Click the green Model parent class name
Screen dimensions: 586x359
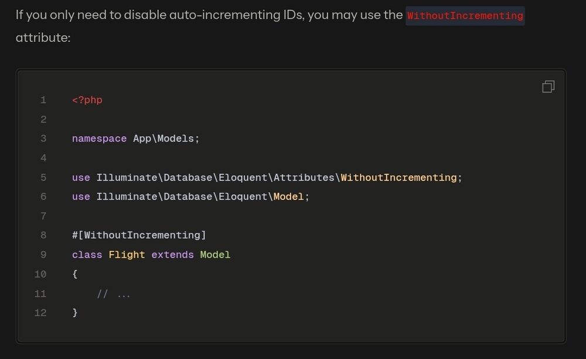point(215,255)
